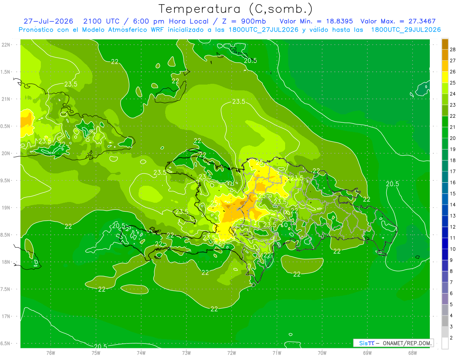Click the "21N" latitude axis label

point(6,99)
